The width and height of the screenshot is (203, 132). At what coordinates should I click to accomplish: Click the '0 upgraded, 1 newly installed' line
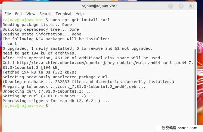coord(78,48)
